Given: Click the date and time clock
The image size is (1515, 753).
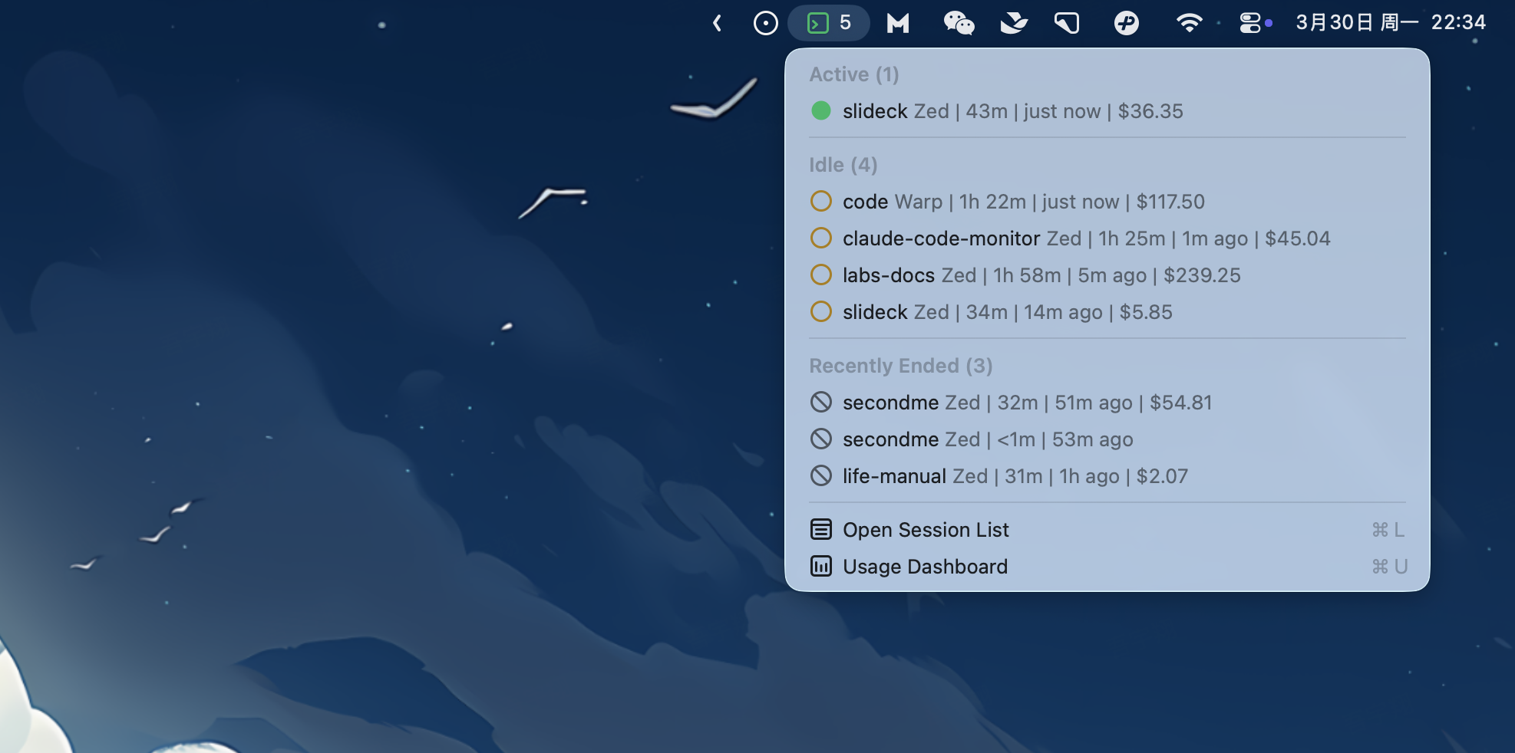Looking at the screenshot, I should coord(1390,23).
